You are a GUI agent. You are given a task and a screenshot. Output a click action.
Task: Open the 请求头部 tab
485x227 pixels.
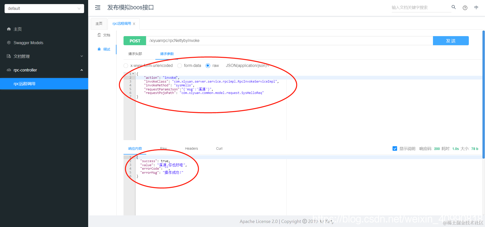click(x=135, y=54)
